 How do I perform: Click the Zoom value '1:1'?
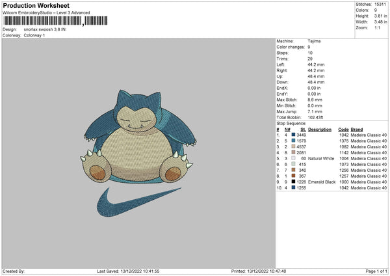pyautogui.click(x=377, y=27)
